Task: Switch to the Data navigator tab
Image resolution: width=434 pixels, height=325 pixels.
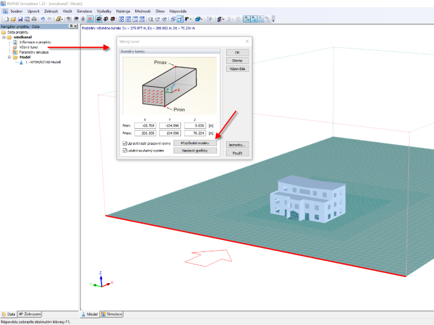Action: pyautogui.click(x=9, y=314)
